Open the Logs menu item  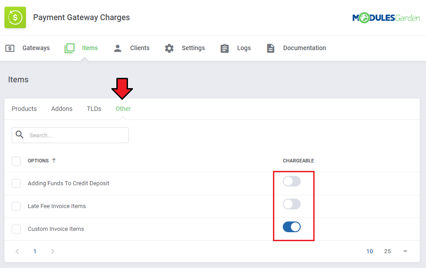244,48
